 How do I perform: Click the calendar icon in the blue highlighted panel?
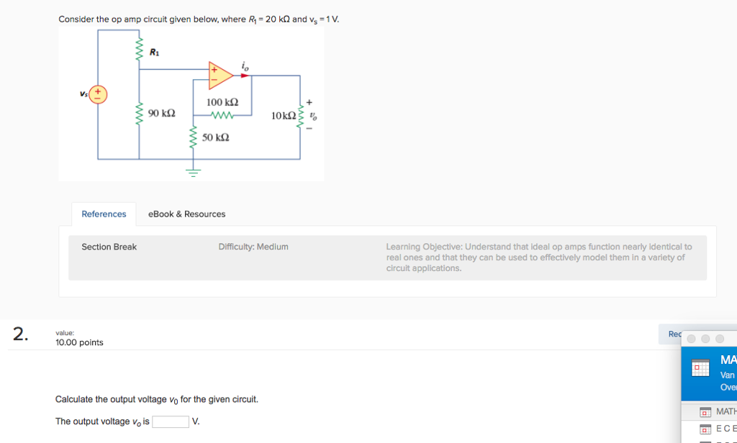coord(700,367)
